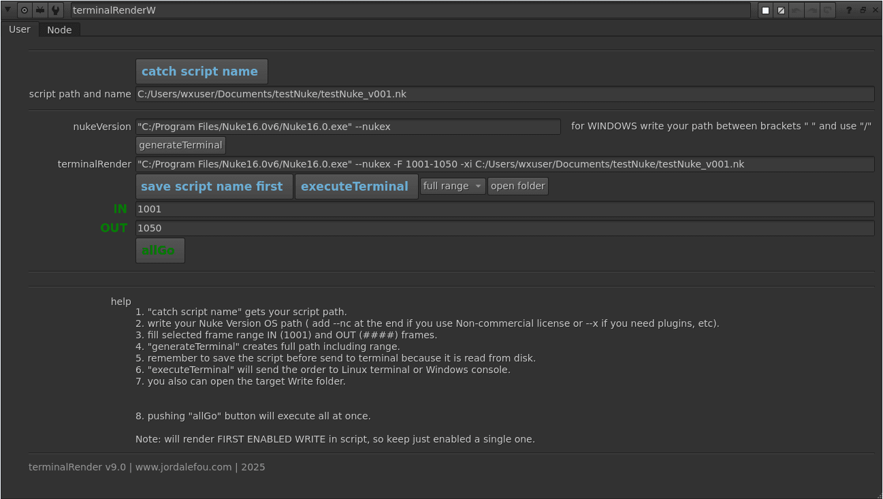883x499 pixels.
Task: Float the panel with the overlapping-windows icon
Action: [x=863, y=10]
